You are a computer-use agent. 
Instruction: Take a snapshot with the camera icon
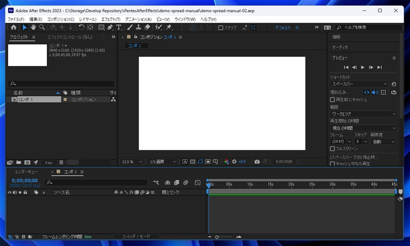pyautogui.click(x=257, y=161)
